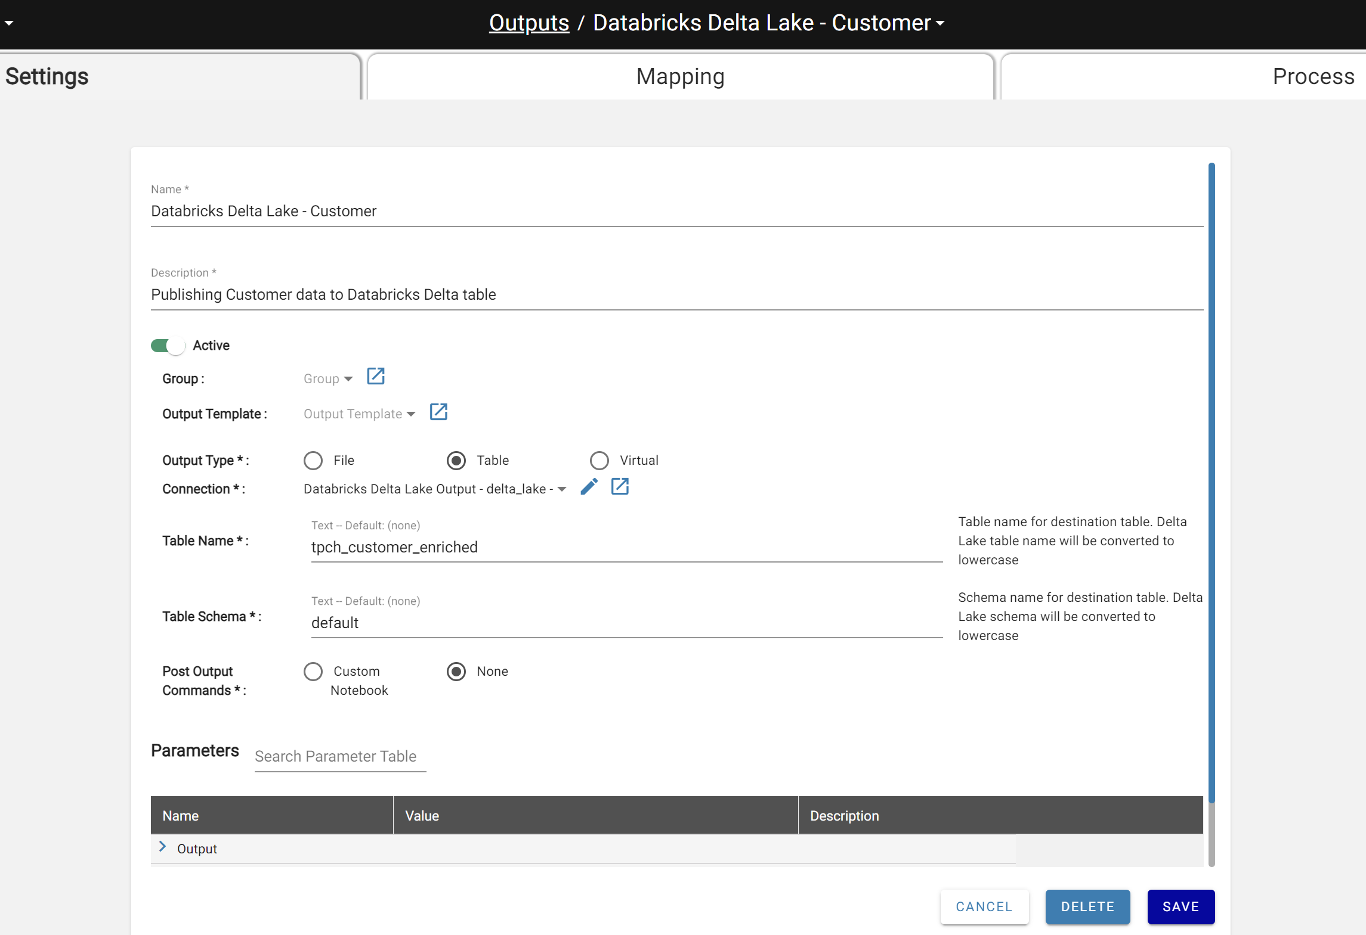Select the Virtual output type radio
The image size is (1366, 935).
pyautogui.click(x=599, y=461)
